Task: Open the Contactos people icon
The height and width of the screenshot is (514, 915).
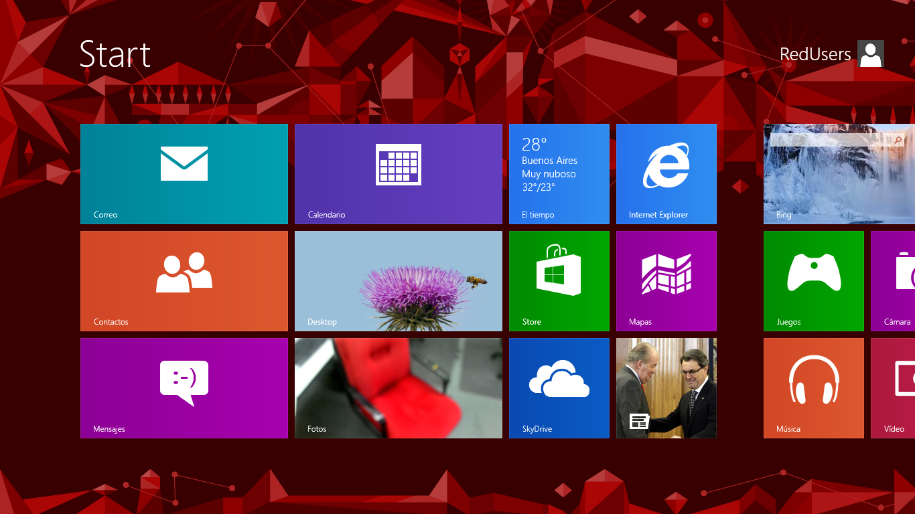Action: (x=184, y=272)
